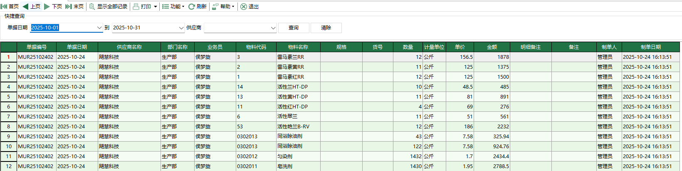Expand the 供应商 supplier combo box
The image size is (682, 171).
[x=273, y=28]
